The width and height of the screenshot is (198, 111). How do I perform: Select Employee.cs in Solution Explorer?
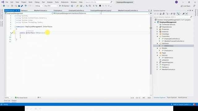pyautogui.click(x=168, y=51)
